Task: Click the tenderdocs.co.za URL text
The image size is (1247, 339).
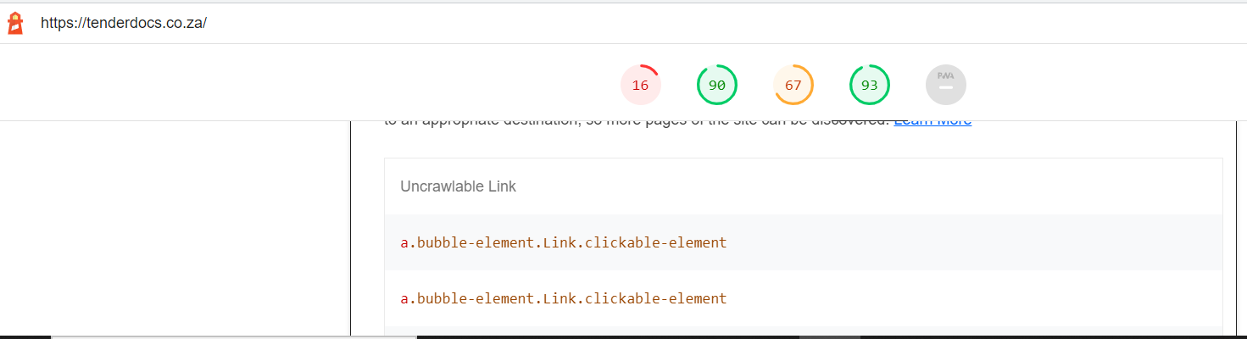Action: coord(124,24)
